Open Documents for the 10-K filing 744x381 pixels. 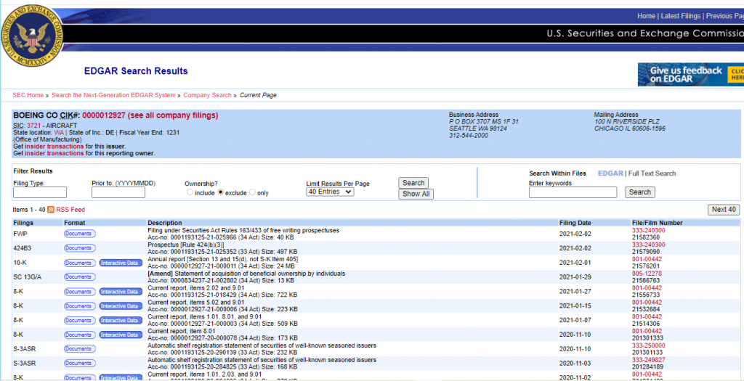[x=80, y=263]
